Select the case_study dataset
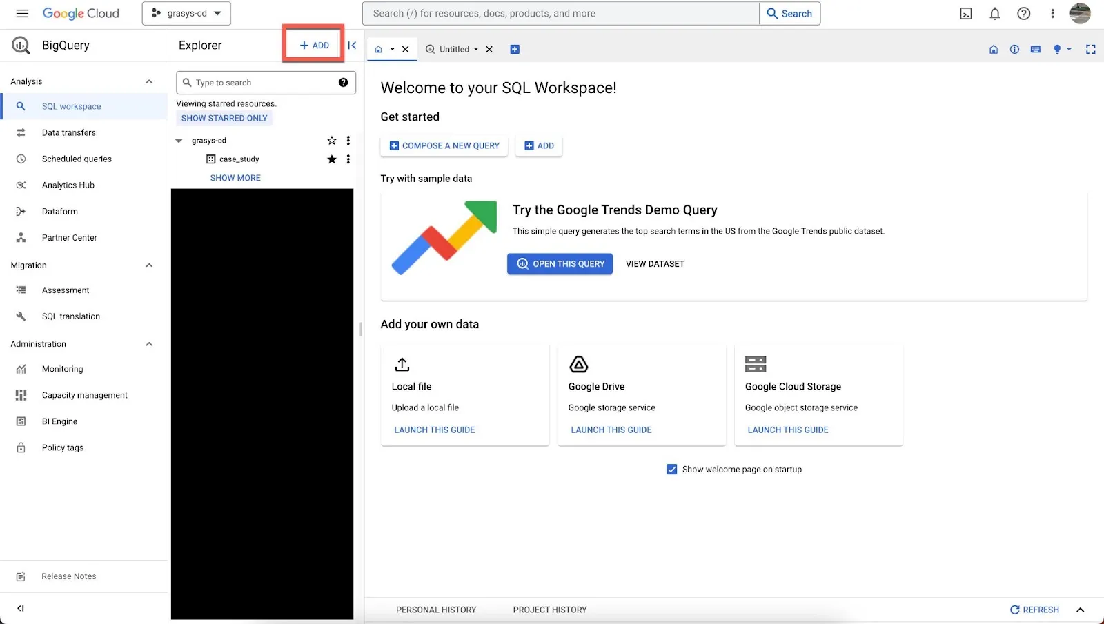Screen dimensions: 1104x624 239,159
